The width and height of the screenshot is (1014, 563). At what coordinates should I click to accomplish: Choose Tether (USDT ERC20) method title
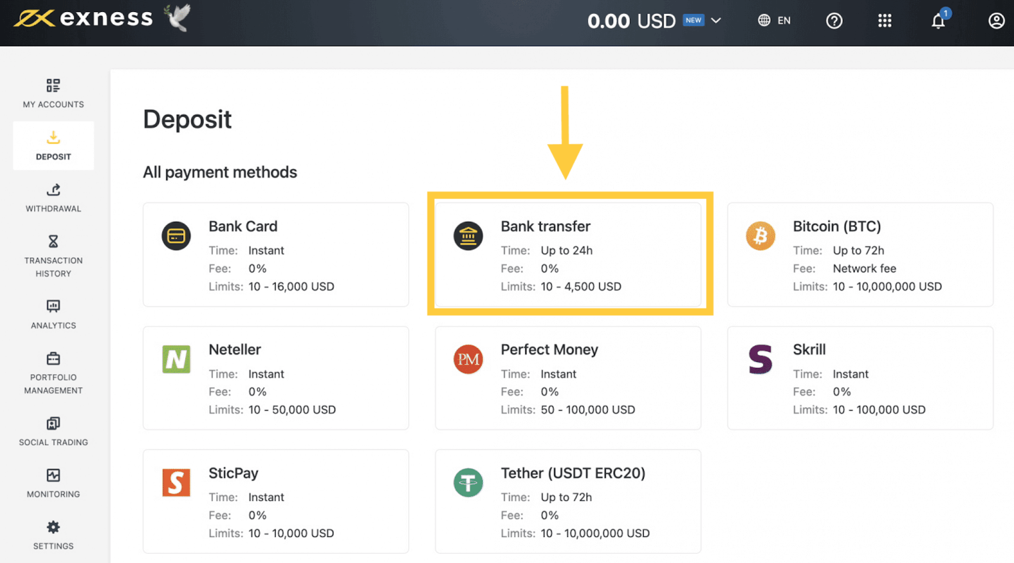(x=573, y=473)
